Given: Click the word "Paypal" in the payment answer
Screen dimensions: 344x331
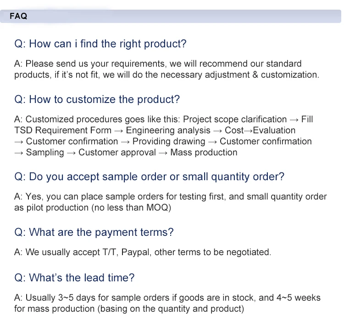Looking at the screenshot, I should [134, 252].
